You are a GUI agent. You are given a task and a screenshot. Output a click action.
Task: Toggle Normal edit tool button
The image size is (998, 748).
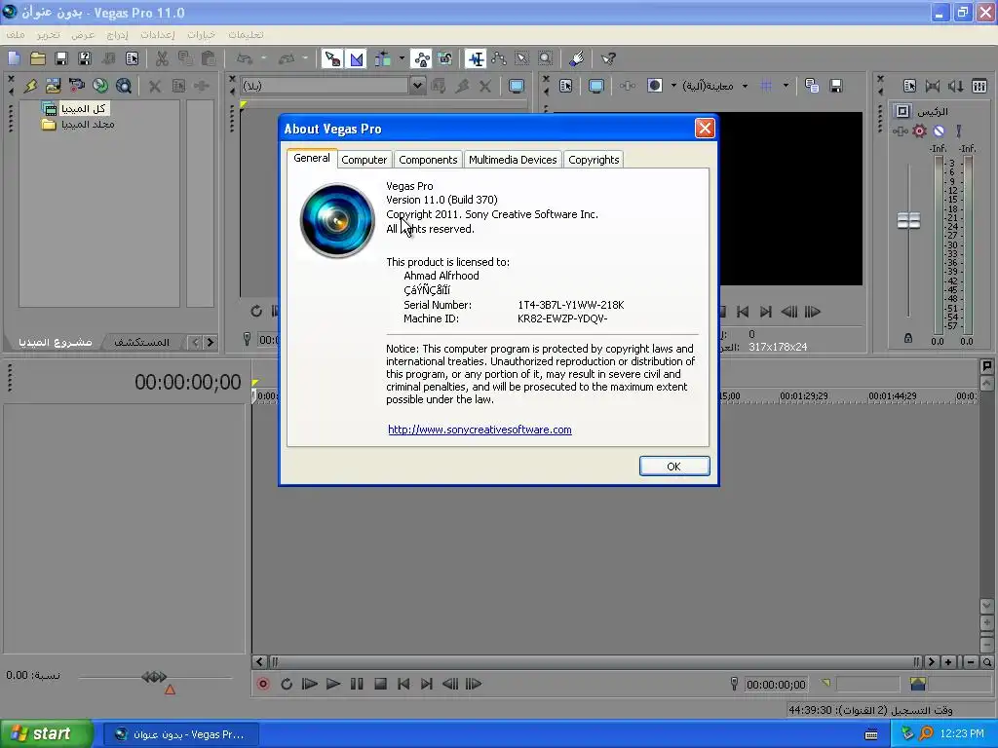click(x=476, y=58)
